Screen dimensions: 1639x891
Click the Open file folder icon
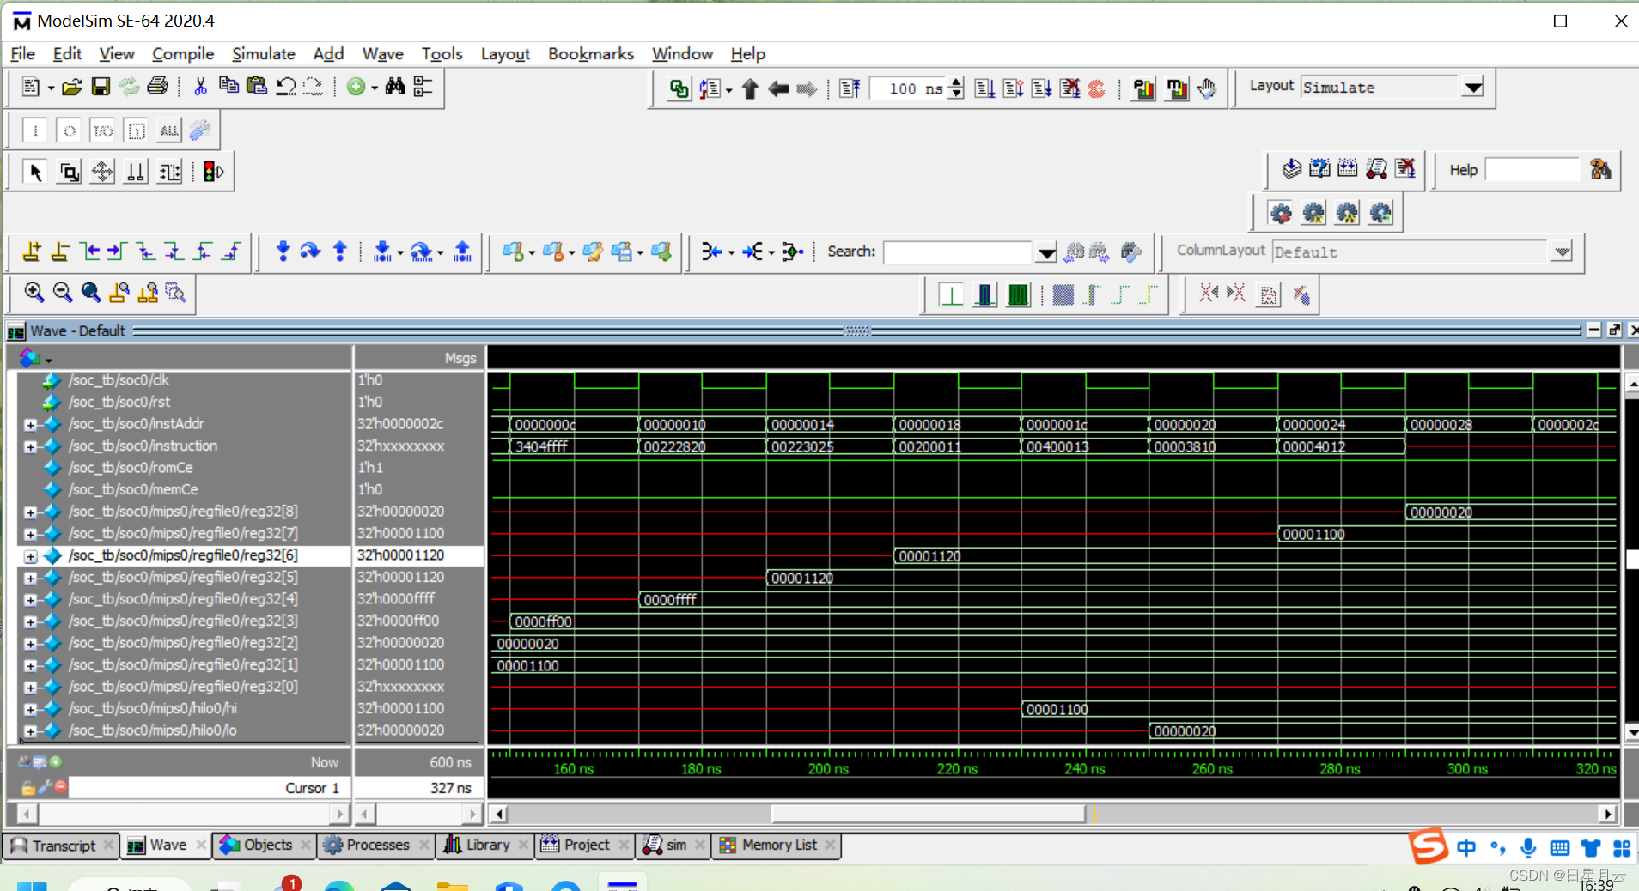[x=72, y=87]
